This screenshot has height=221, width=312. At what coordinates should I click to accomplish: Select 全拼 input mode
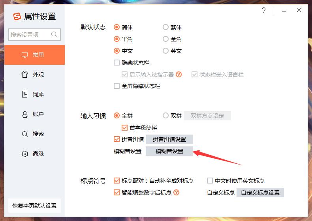click(117, 115)
